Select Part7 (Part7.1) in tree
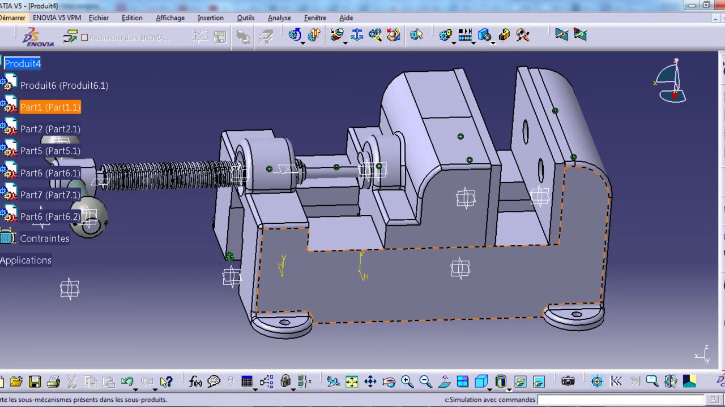This screenshot has width=725, height=407. [50, 194]
